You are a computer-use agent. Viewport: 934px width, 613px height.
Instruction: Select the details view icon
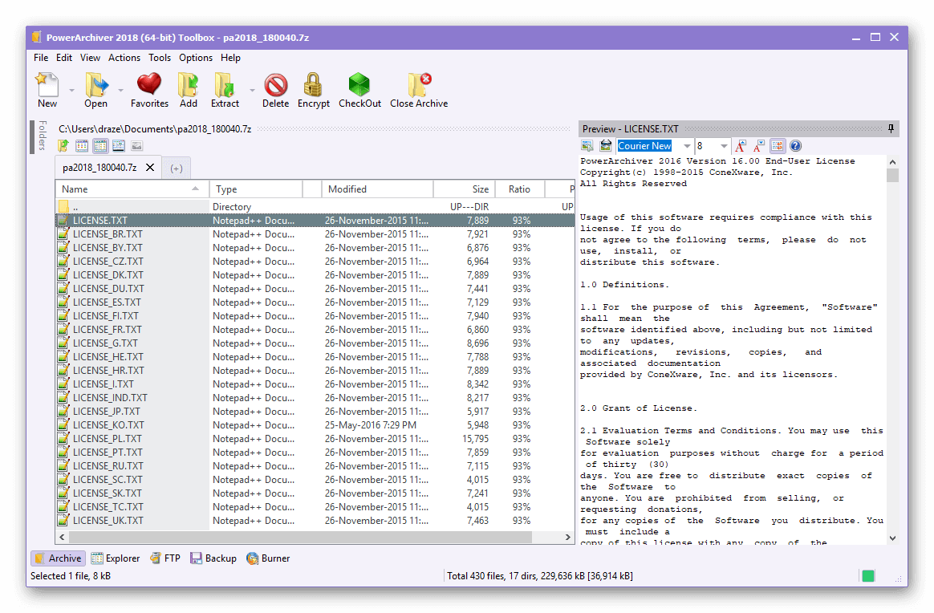(100, 146)
